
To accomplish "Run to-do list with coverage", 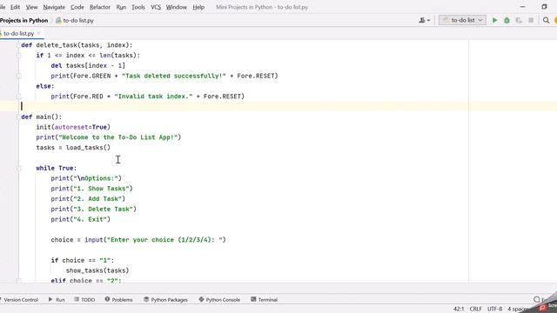I will click(519, 20).
